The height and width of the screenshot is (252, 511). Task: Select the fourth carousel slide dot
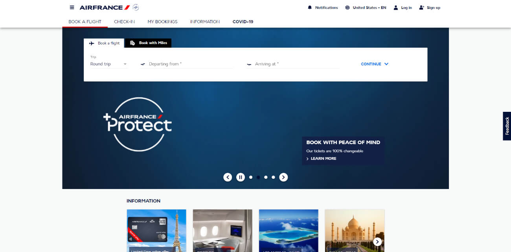coord(273,177)
